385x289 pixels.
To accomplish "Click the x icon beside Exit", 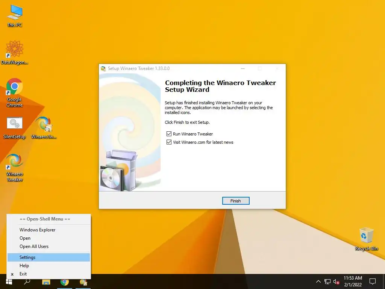I will (x=12, y=274).
